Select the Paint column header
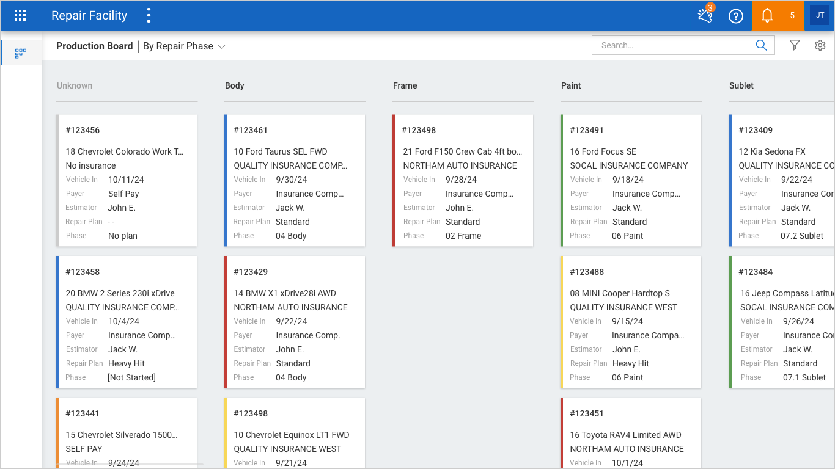Screen dimensions: 835x469 [x=571, y=85]
